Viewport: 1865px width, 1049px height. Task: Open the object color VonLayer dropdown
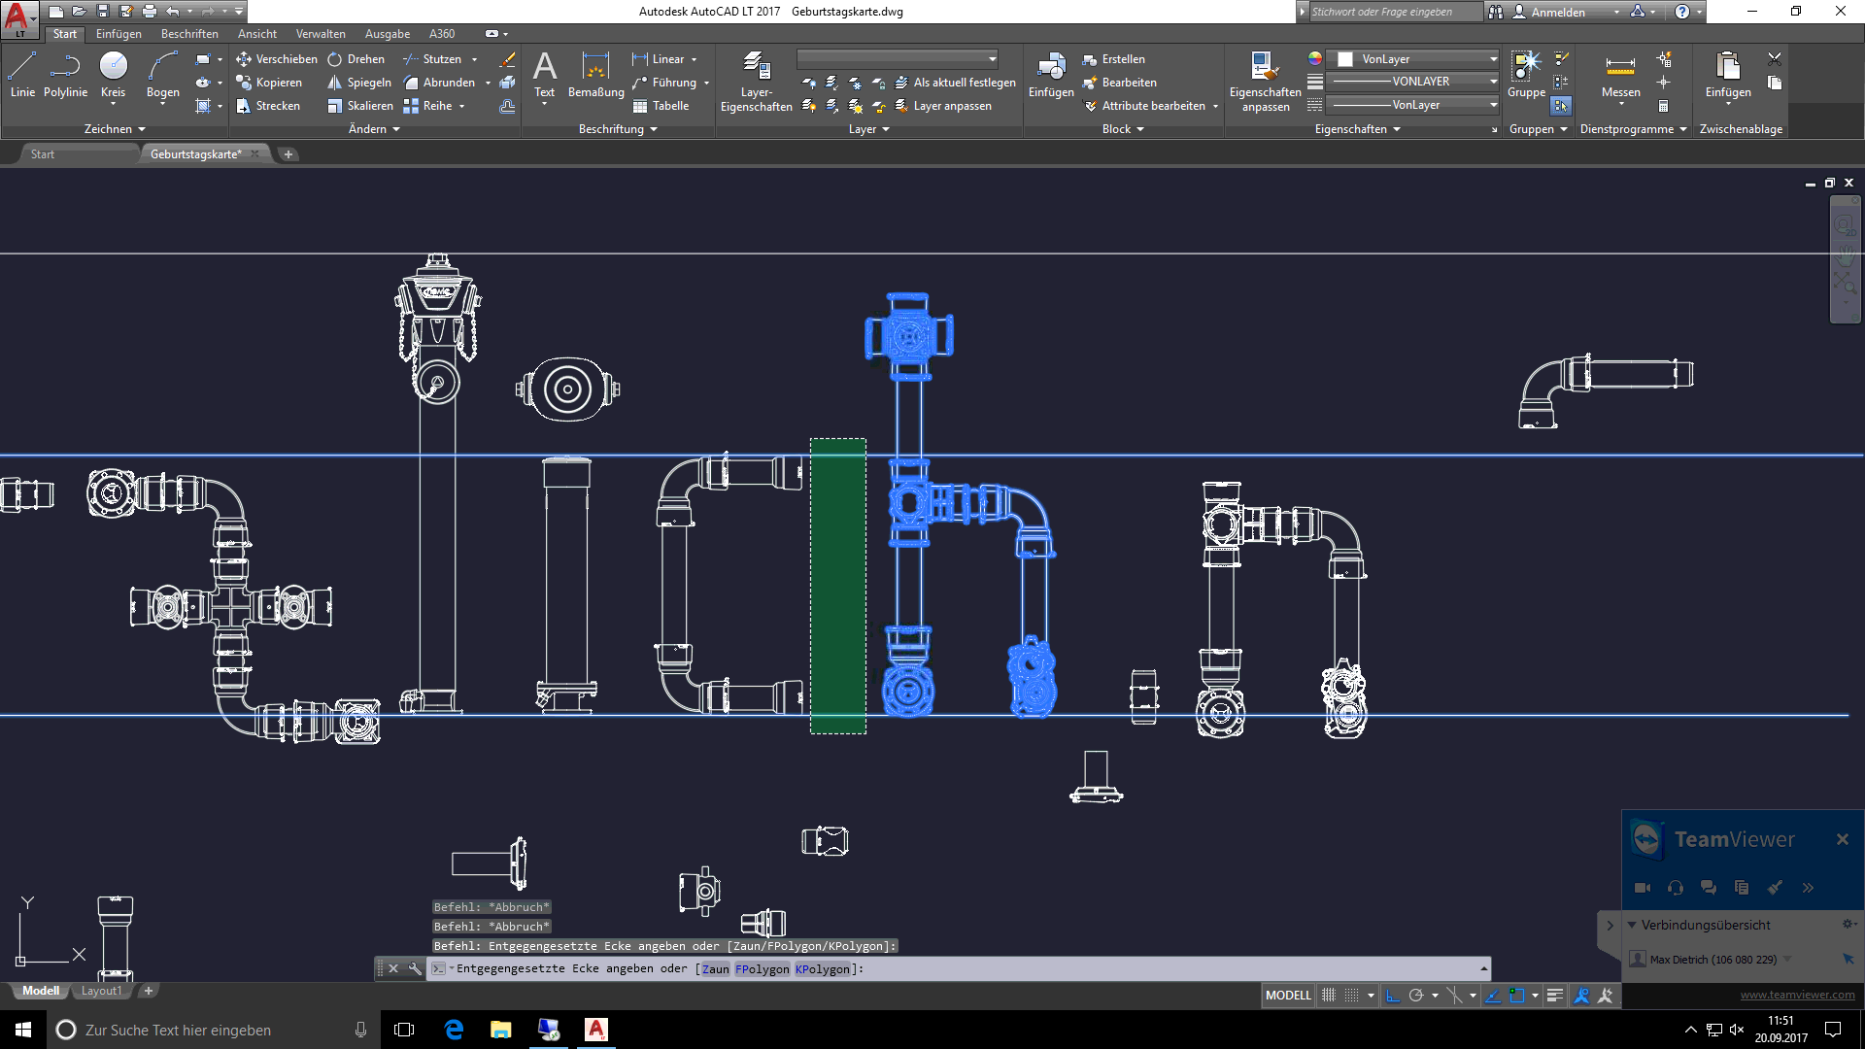[1413, 59]
